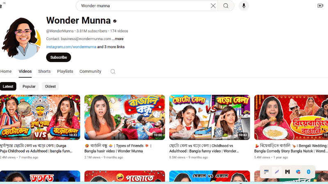Open the Bengali Wedding video thumbnail
Screen dimensions: 328x184
[291, 117]
